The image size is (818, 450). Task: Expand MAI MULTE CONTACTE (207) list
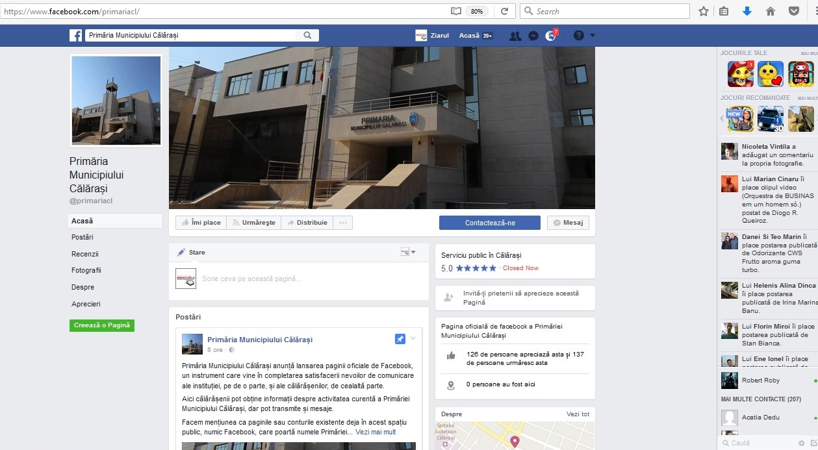click(761, 399)
